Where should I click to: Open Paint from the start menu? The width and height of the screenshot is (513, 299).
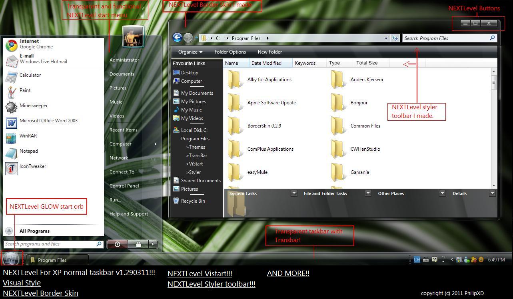tap(25, 90)
